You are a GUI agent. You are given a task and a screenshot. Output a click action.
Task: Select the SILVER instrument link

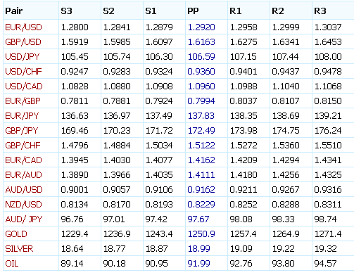click(x=19, y=249)
